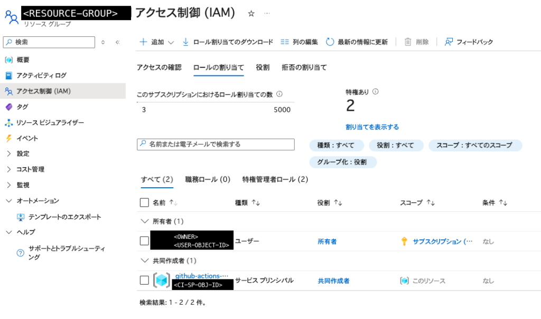Click the 割り当てを表示する link
Image resolution: width=541 pixels, height=319 pixels.
(372, 127)
